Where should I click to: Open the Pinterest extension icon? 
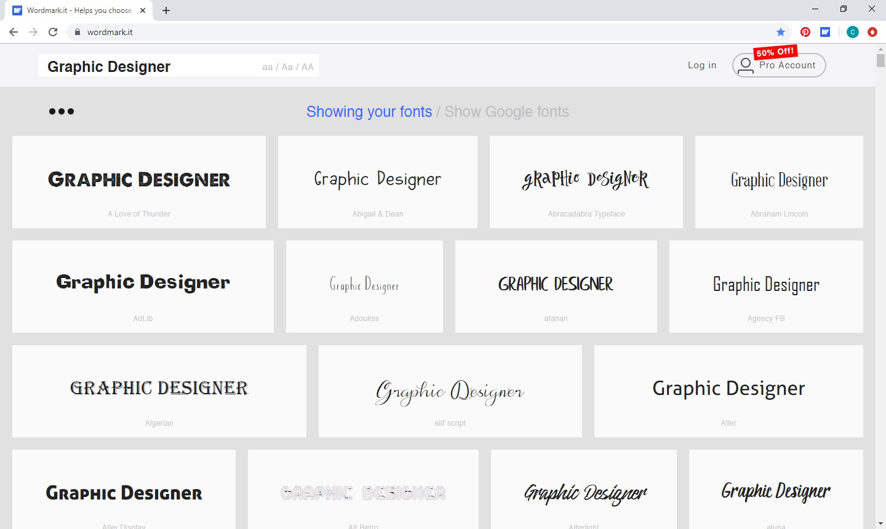(805, 32)
